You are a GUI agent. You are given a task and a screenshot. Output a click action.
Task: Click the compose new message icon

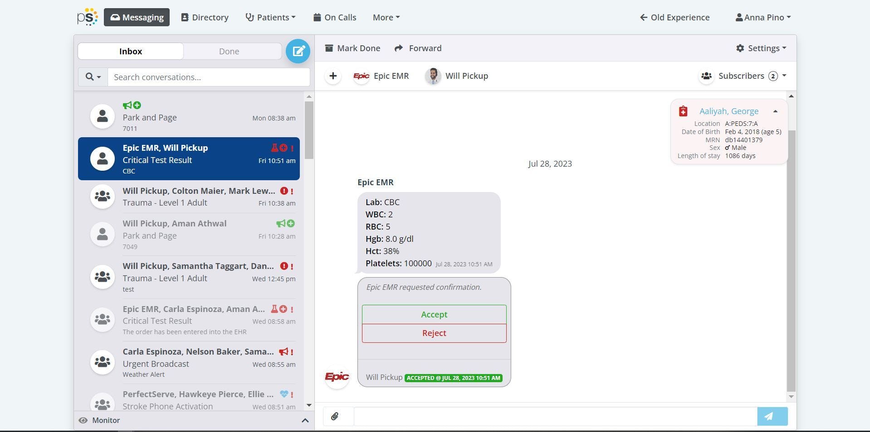coord(298,51)
